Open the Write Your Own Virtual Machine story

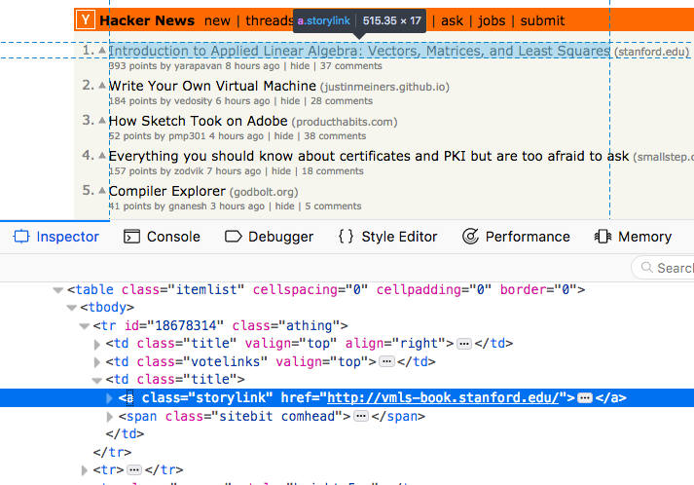[212, 86]
